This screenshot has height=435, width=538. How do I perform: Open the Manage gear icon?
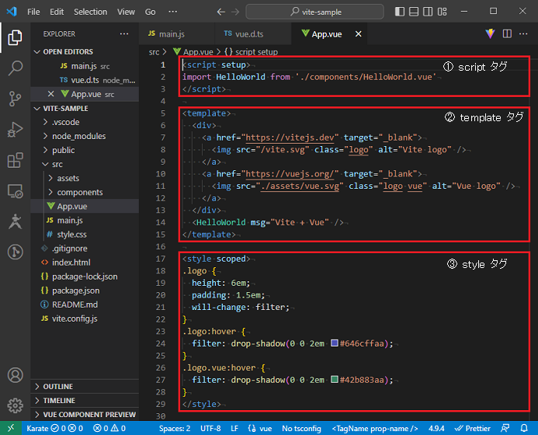(x=15, y=405)
